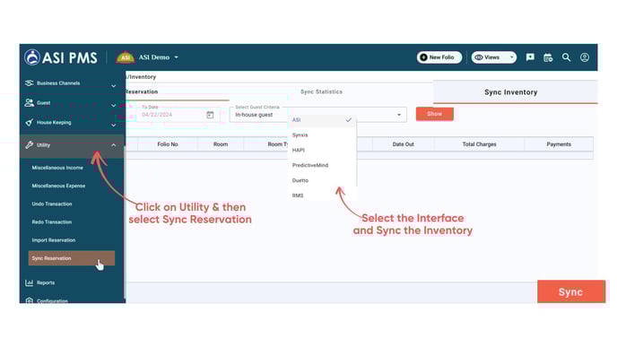Open the Select Guest Criteria dropdown arrow

pyautogui.click(x=399, y=115)
